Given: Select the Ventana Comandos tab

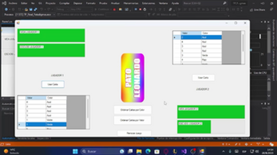Looking at the screenshot, I should click(228, 138).
